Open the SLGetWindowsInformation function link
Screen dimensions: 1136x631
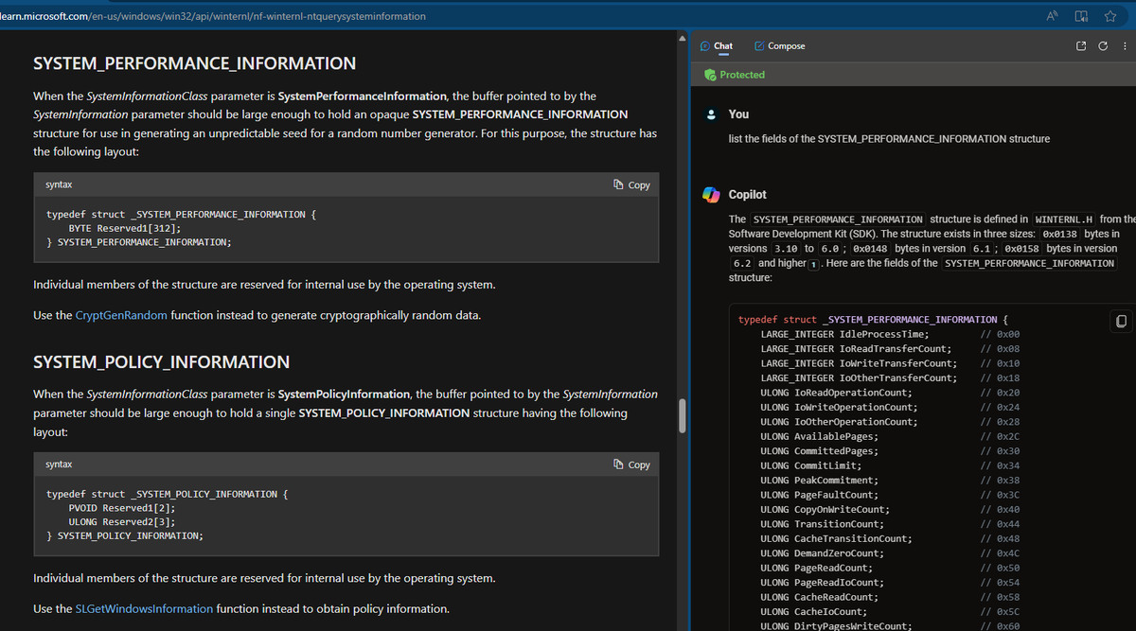144,608
